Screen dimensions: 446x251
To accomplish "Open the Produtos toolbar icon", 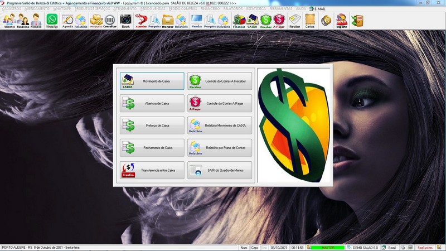I will (x=96, y=21).
